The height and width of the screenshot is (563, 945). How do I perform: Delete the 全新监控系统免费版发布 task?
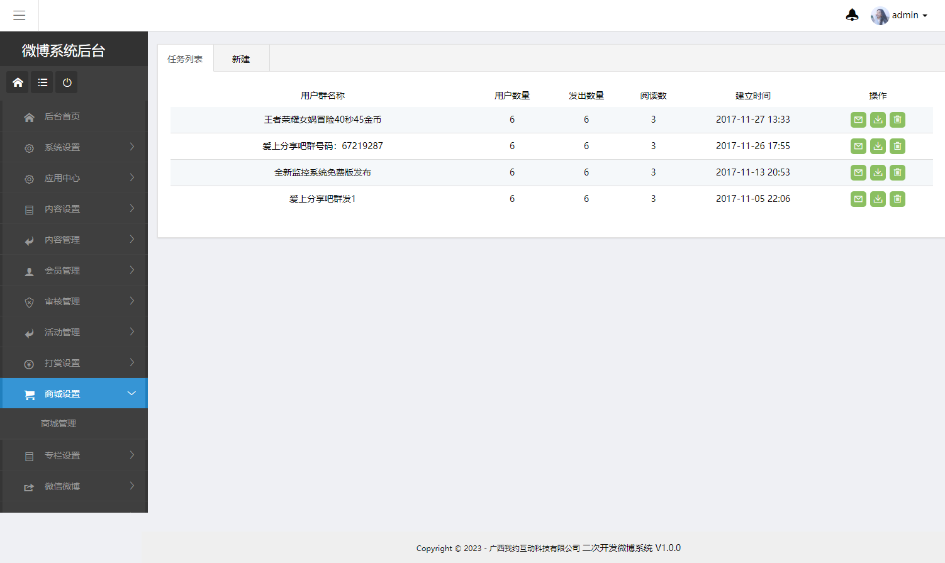click(897, 172)
